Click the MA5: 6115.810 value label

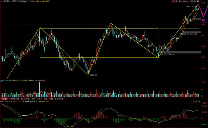(28, 1)
